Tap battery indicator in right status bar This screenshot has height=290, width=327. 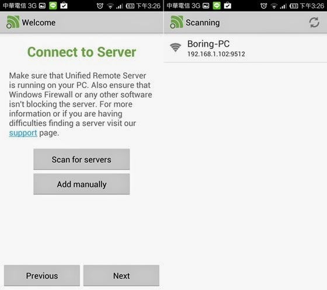[294, 6]
